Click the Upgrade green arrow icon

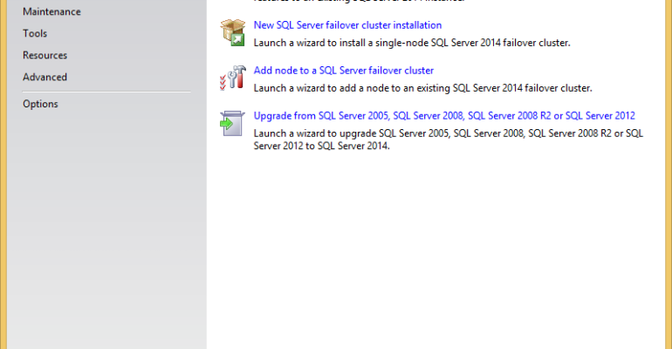[232, 123]
